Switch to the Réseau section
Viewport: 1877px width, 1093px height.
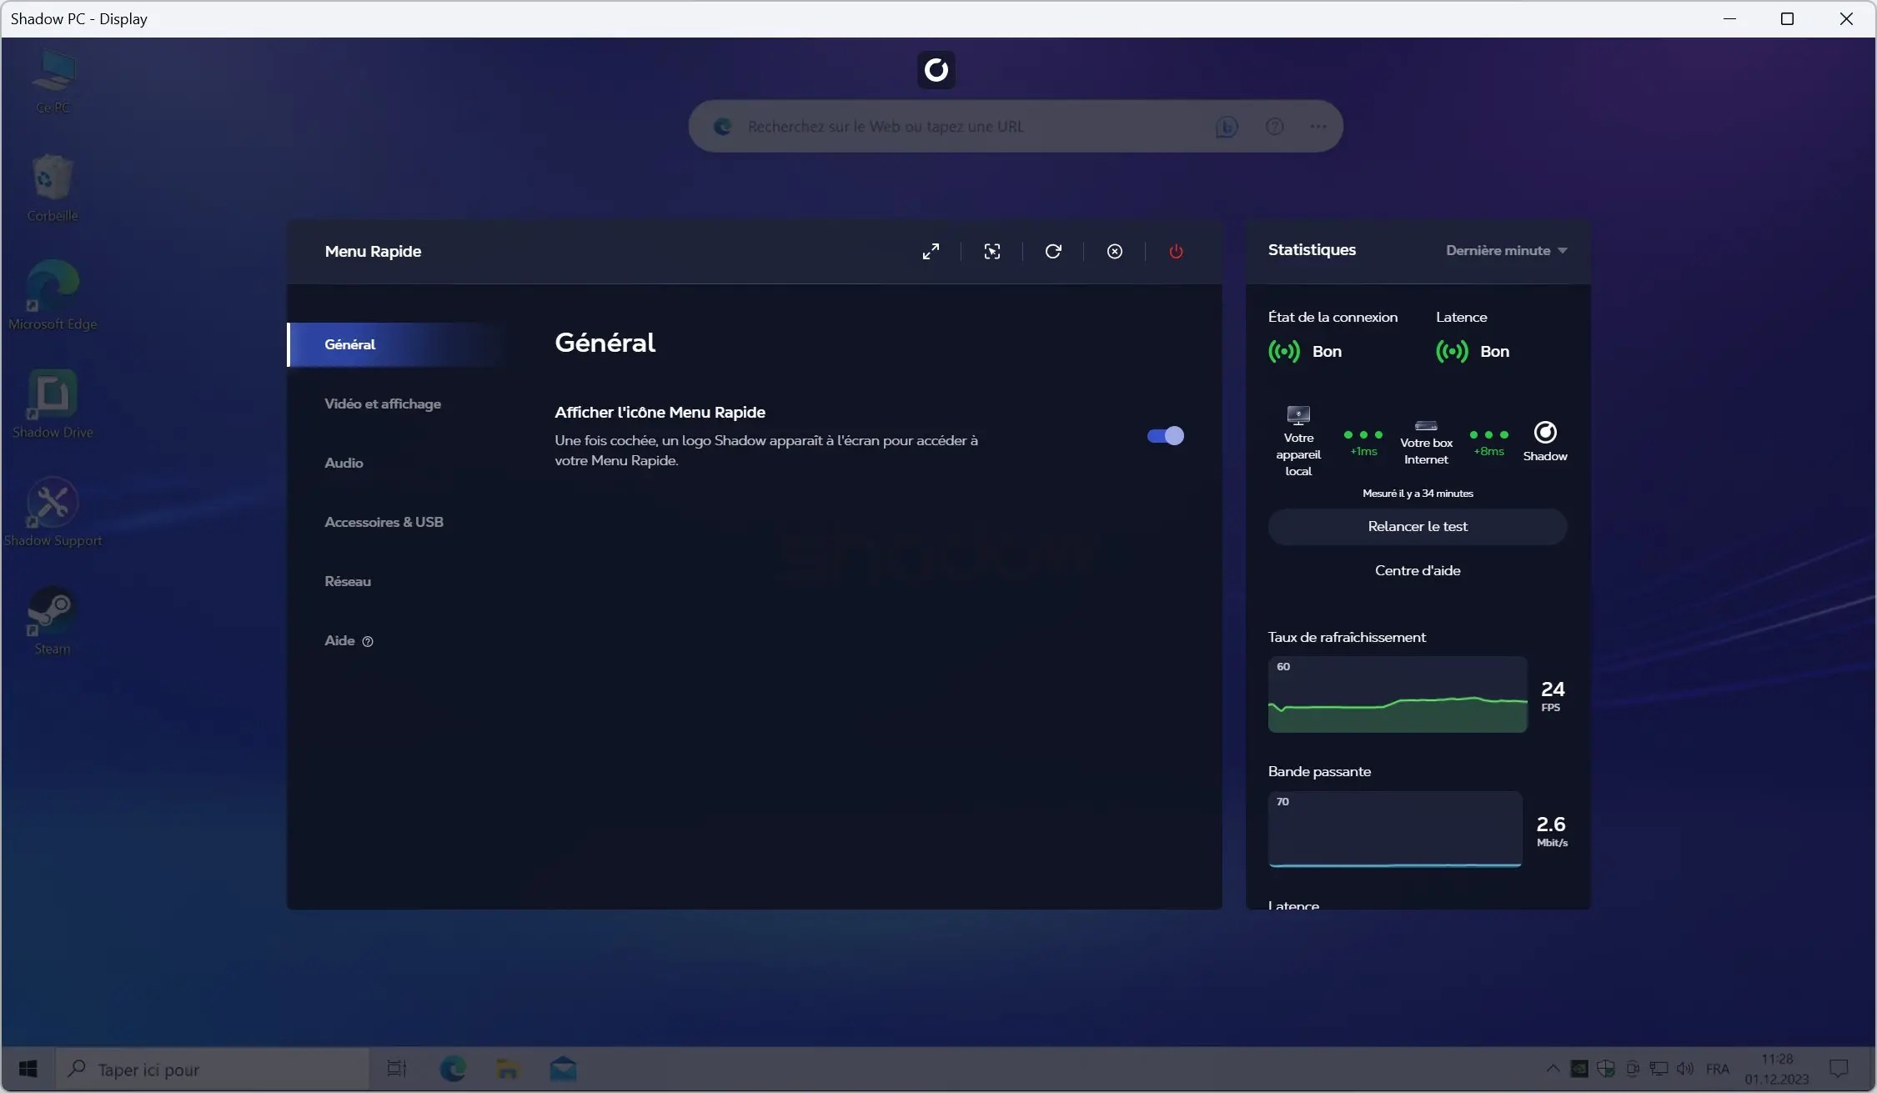(348, 581)
